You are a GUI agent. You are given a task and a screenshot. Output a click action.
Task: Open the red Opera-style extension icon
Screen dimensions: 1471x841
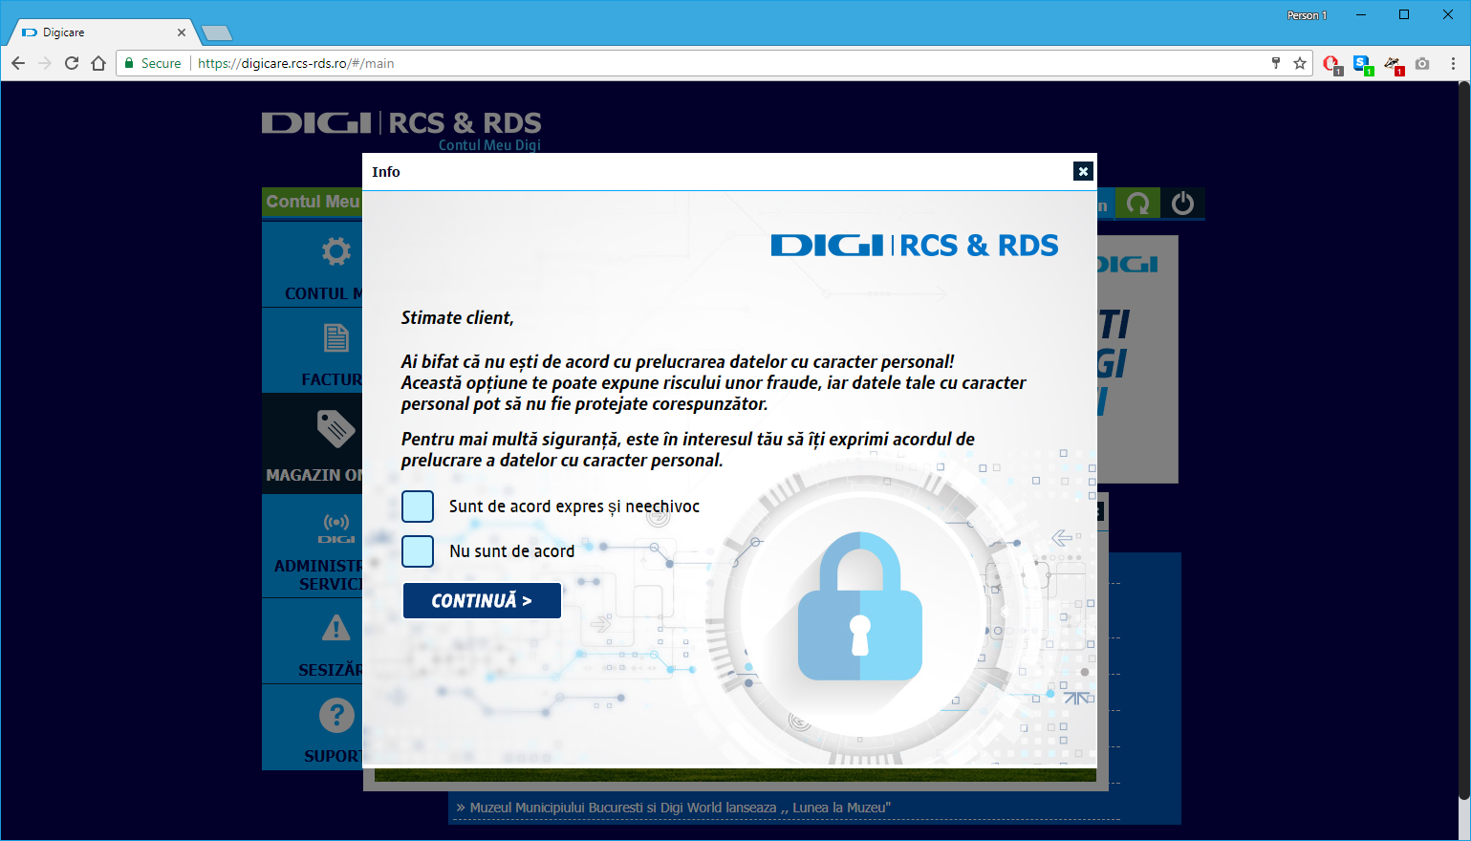pos(1331,64)
